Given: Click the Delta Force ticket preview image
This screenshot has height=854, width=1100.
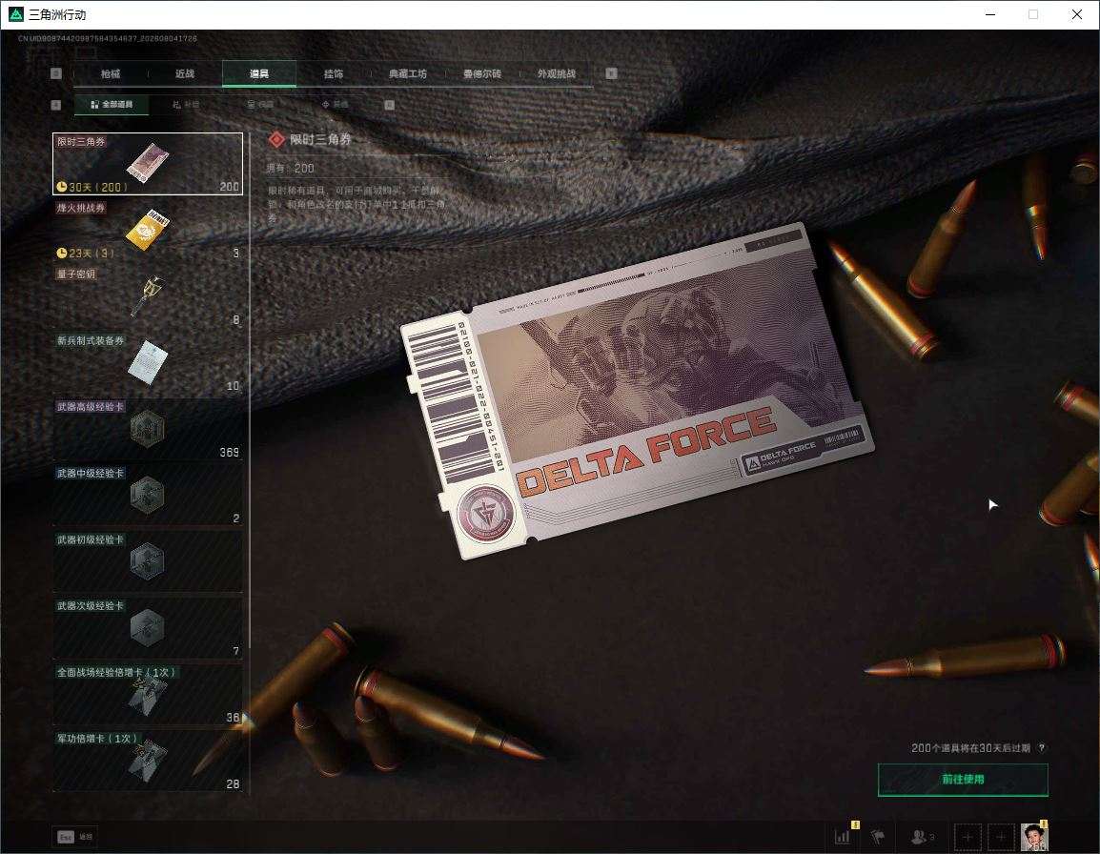Looking at the screenshot, I should pyautogui.click(x=637, y=391).
